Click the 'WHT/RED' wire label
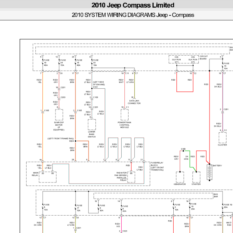This screenshot has height=233, width=233. coord(229,224)
